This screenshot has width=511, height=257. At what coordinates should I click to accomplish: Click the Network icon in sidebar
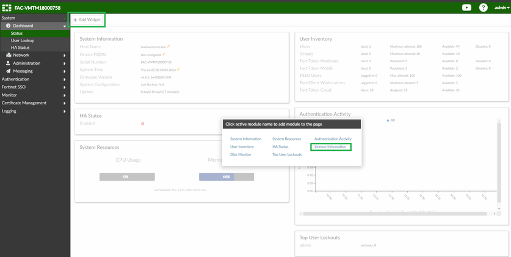coord(8,55)
